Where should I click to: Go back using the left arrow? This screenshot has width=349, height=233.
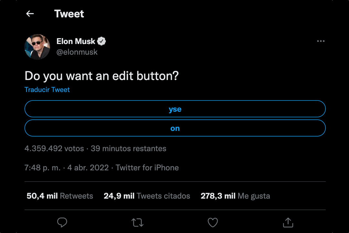point(30,14)
